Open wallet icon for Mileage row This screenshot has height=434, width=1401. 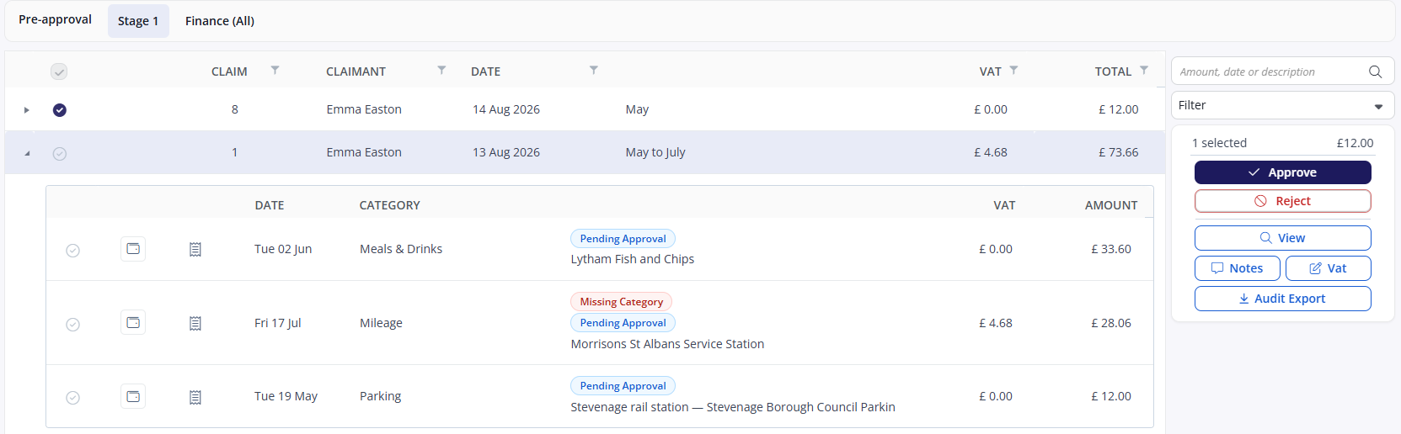tap(133, 323)
